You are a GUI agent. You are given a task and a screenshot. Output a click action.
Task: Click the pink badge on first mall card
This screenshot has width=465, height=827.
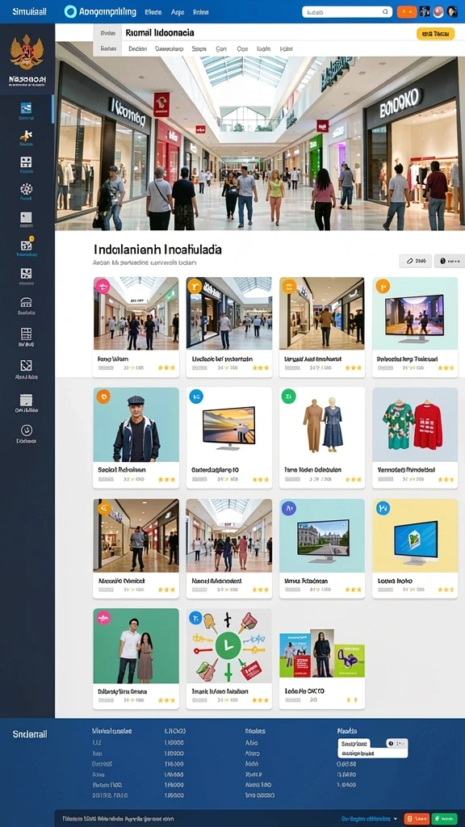pos(102,286)
